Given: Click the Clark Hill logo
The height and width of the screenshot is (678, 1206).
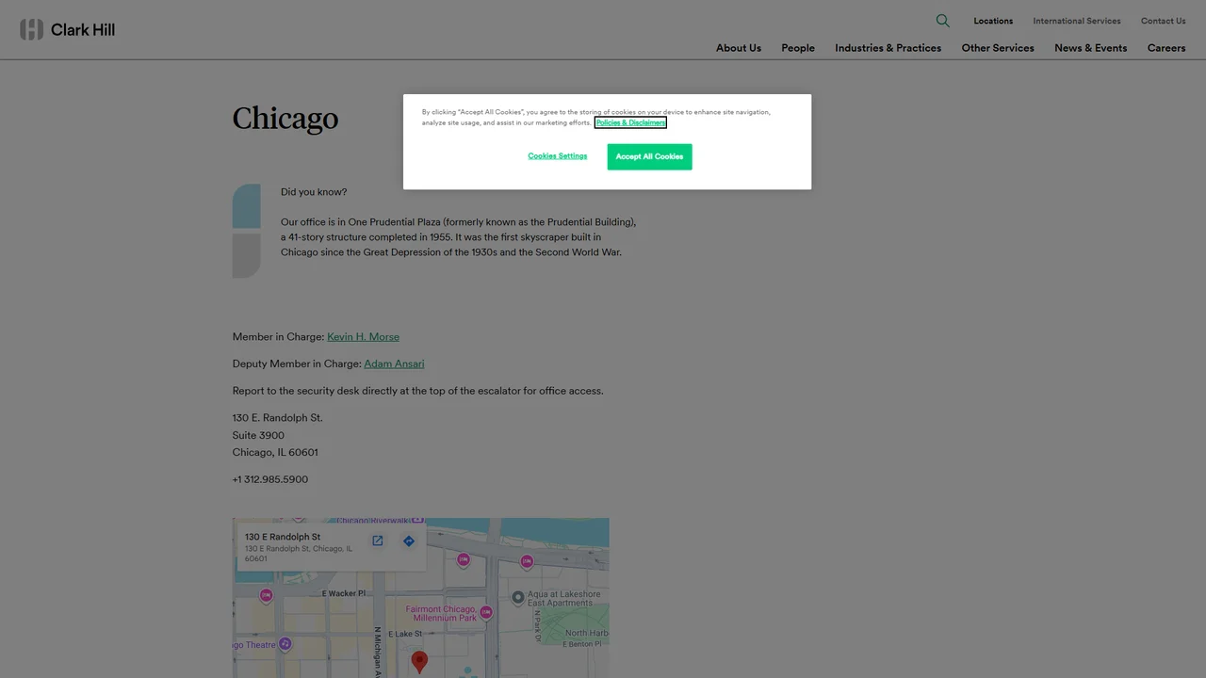Looking at the screenshot, I should (x=68, y=29).
